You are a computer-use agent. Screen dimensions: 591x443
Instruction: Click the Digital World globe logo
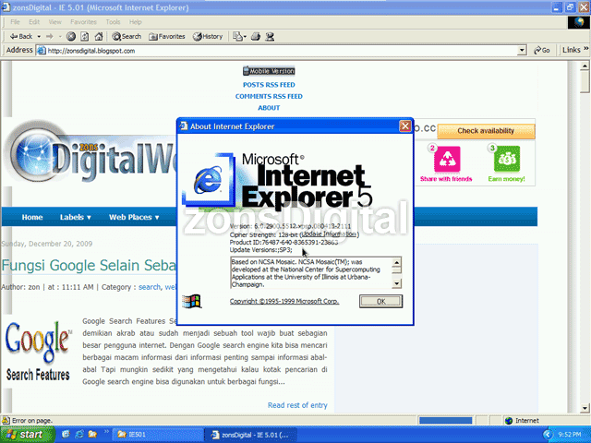(36, 154)
